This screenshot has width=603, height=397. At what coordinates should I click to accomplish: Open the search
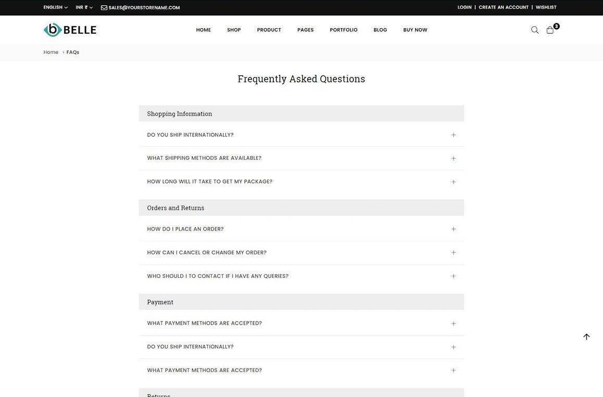tap(534, 30)
